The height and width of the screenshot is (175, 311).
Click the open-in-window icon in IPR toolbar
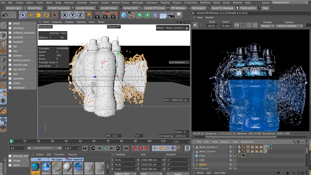click(255, 25)
